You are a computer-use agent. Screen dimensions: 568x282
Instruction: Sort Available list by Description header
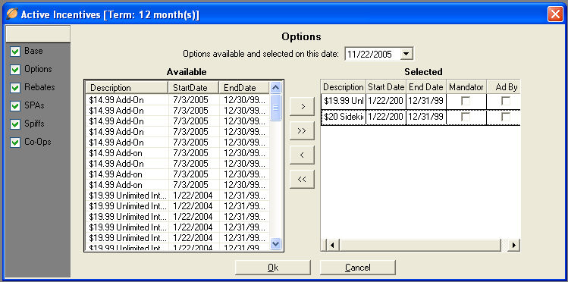127,88
